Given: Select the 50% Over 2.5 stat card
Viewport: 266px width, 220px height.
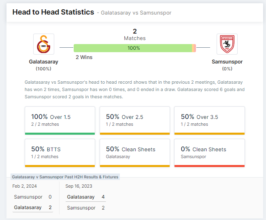Looking at the screenshot, I should click(x=134, y=120).
